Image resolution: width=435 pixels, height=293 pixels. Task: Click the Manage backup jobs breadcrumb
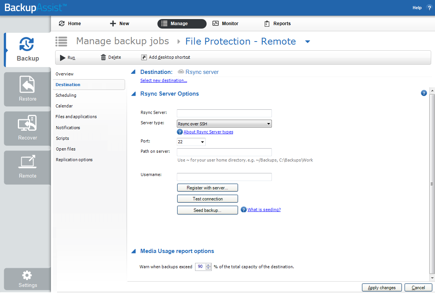click(x=122, y=41)
